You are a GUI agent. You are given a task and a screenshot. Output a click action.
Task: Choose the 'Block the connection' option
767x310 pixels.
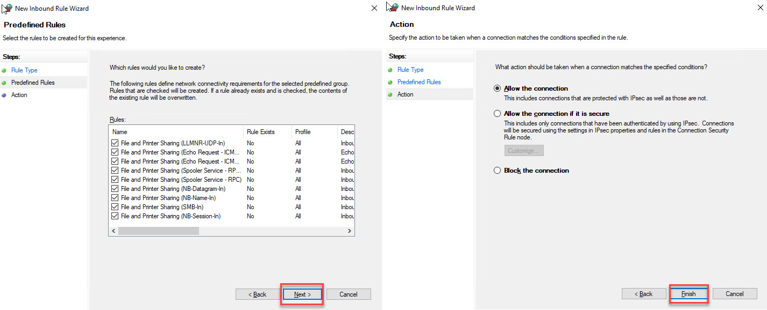(x=498, y=171)
